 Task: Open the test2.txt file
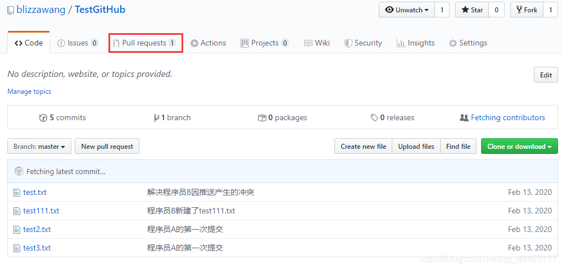click(37, 229)
